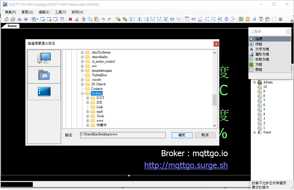Redo with the right curved arrow icon
The width and height of the screenshot is (294, 190).
[110, 19]
